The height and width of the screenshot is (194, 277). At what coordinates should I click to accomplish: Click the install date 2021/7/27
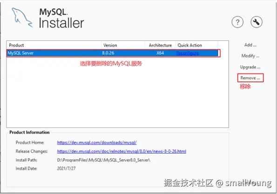coord(66,168)
